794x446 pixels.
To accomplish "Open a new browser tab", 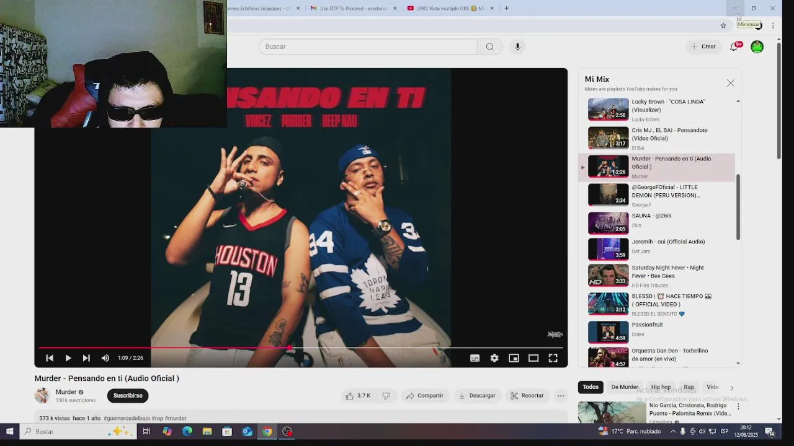I will click(x=506, y=8).
